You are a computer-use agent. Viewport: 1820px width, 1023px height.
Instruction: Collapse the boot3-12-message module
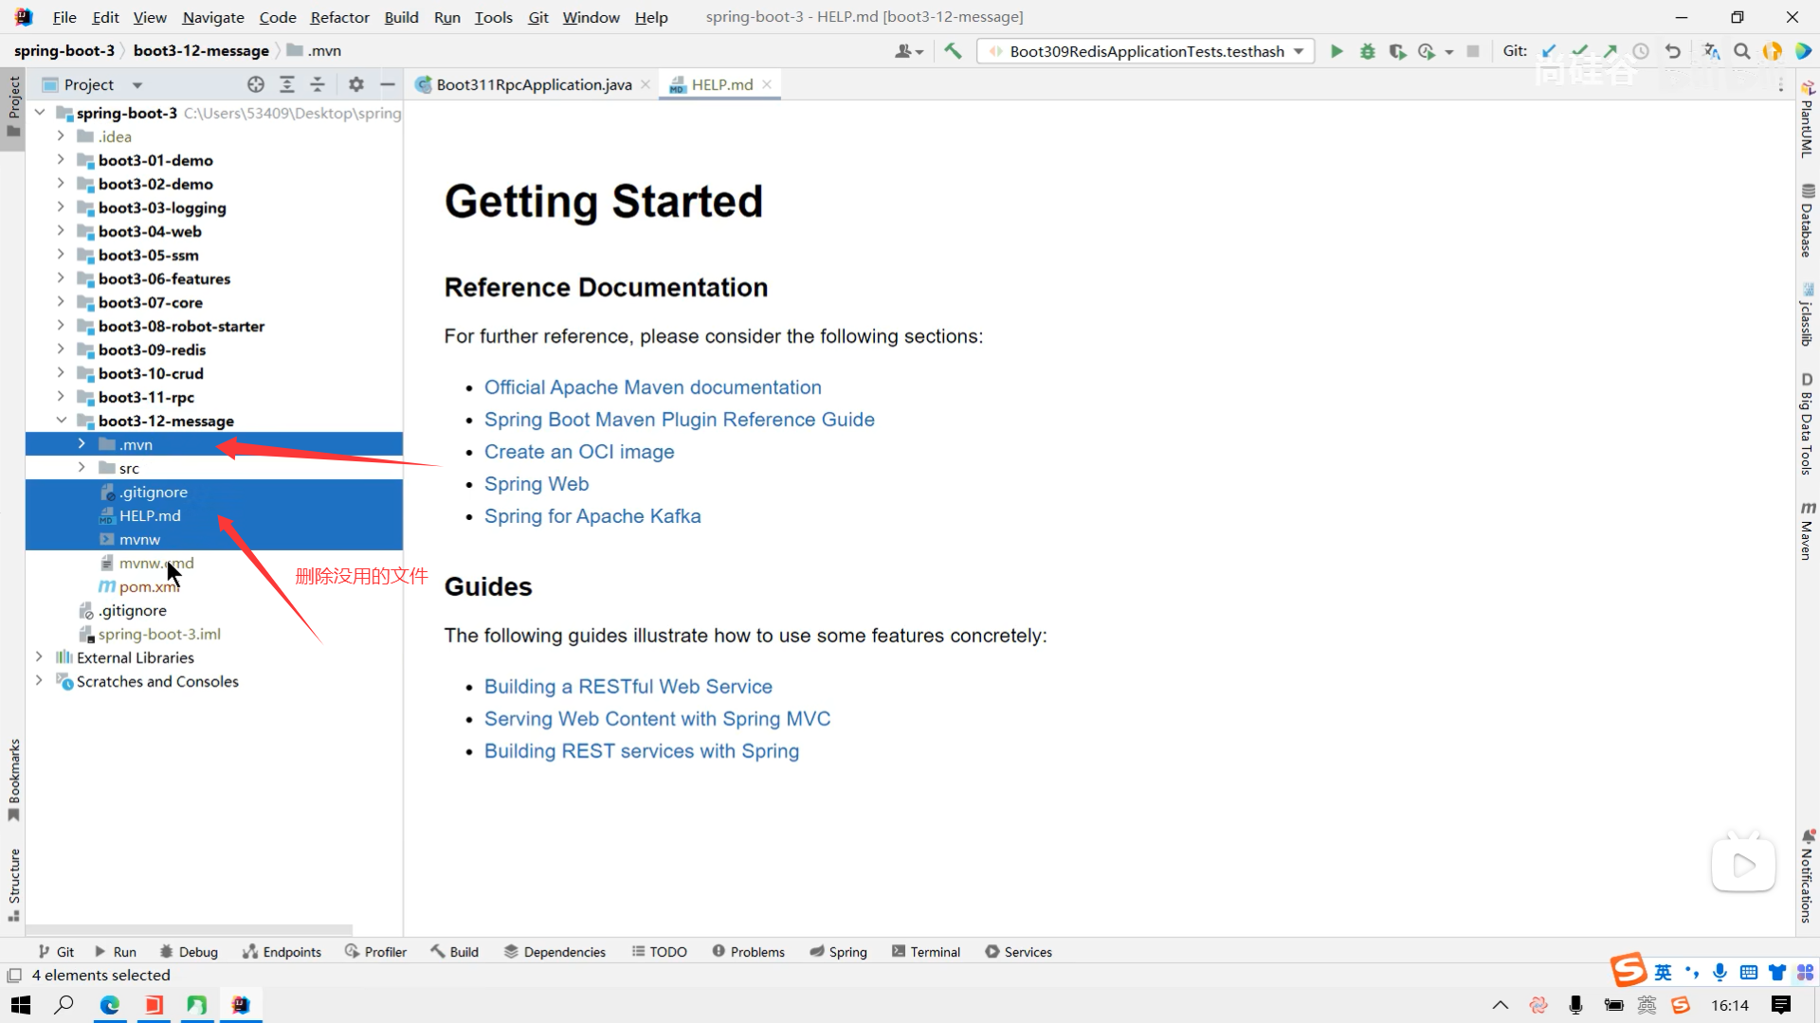[61, 421]
